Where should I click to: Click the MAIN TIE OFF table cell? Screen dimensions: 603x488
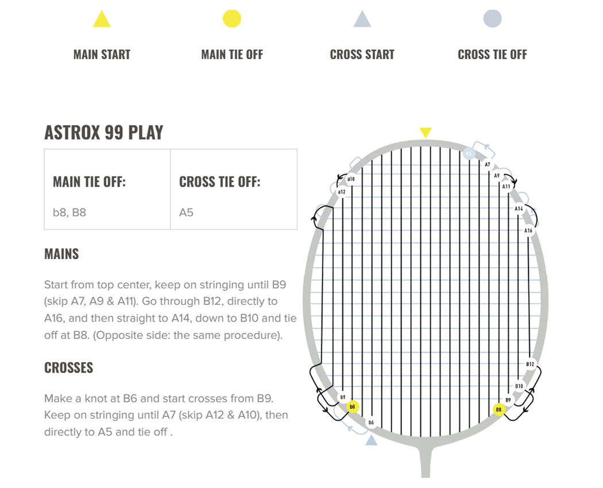click(107, 189)
